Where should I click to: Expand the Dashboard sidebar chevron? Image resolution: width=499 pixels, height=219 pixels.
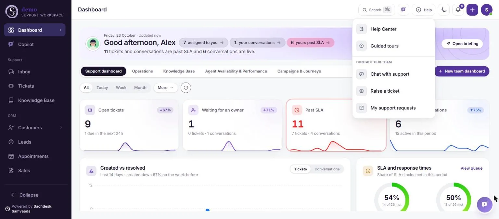tap(61, 30)
